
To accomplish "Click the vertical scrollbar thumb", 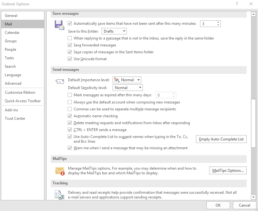I will tap(253, 123).
